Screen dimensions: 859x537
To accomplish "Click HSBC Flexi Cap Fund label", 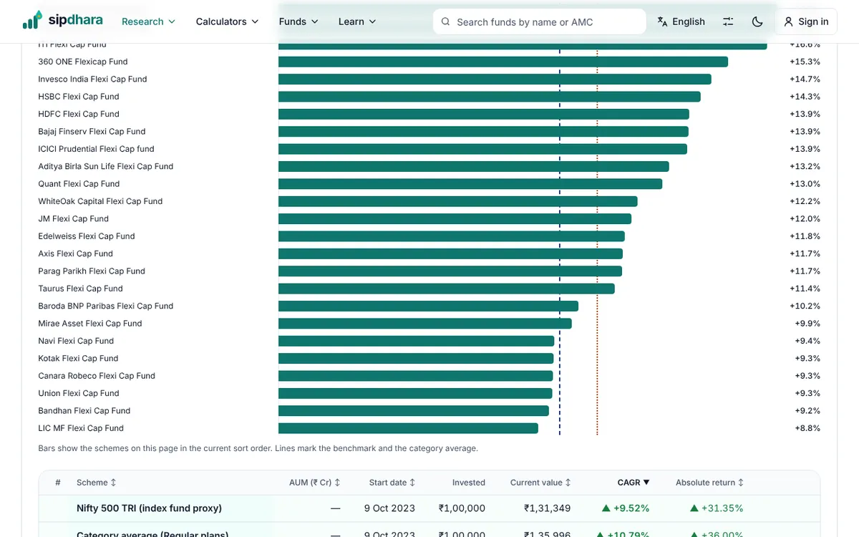I will click(x=79, y=97).
